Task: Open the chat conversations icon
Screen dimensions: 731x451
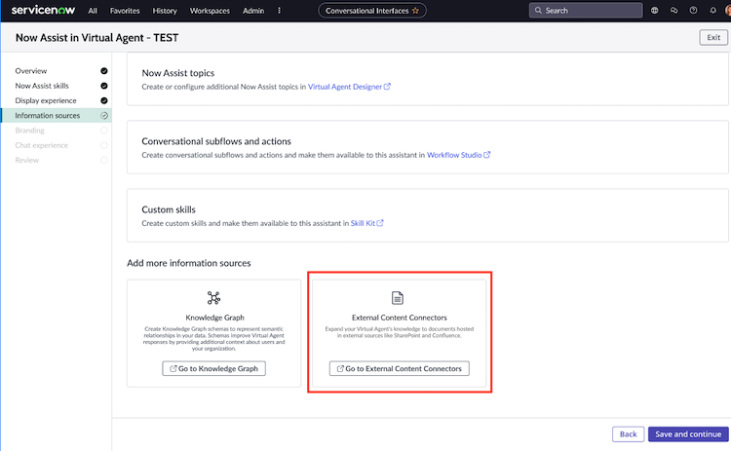Action: coord(673,11)
